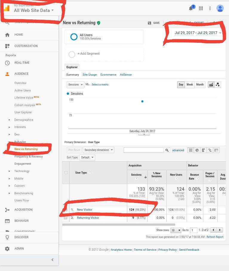Viewport: 229px width, 271px height.
Task: Open the Returning Visitor row link
Action: [88, 218]
